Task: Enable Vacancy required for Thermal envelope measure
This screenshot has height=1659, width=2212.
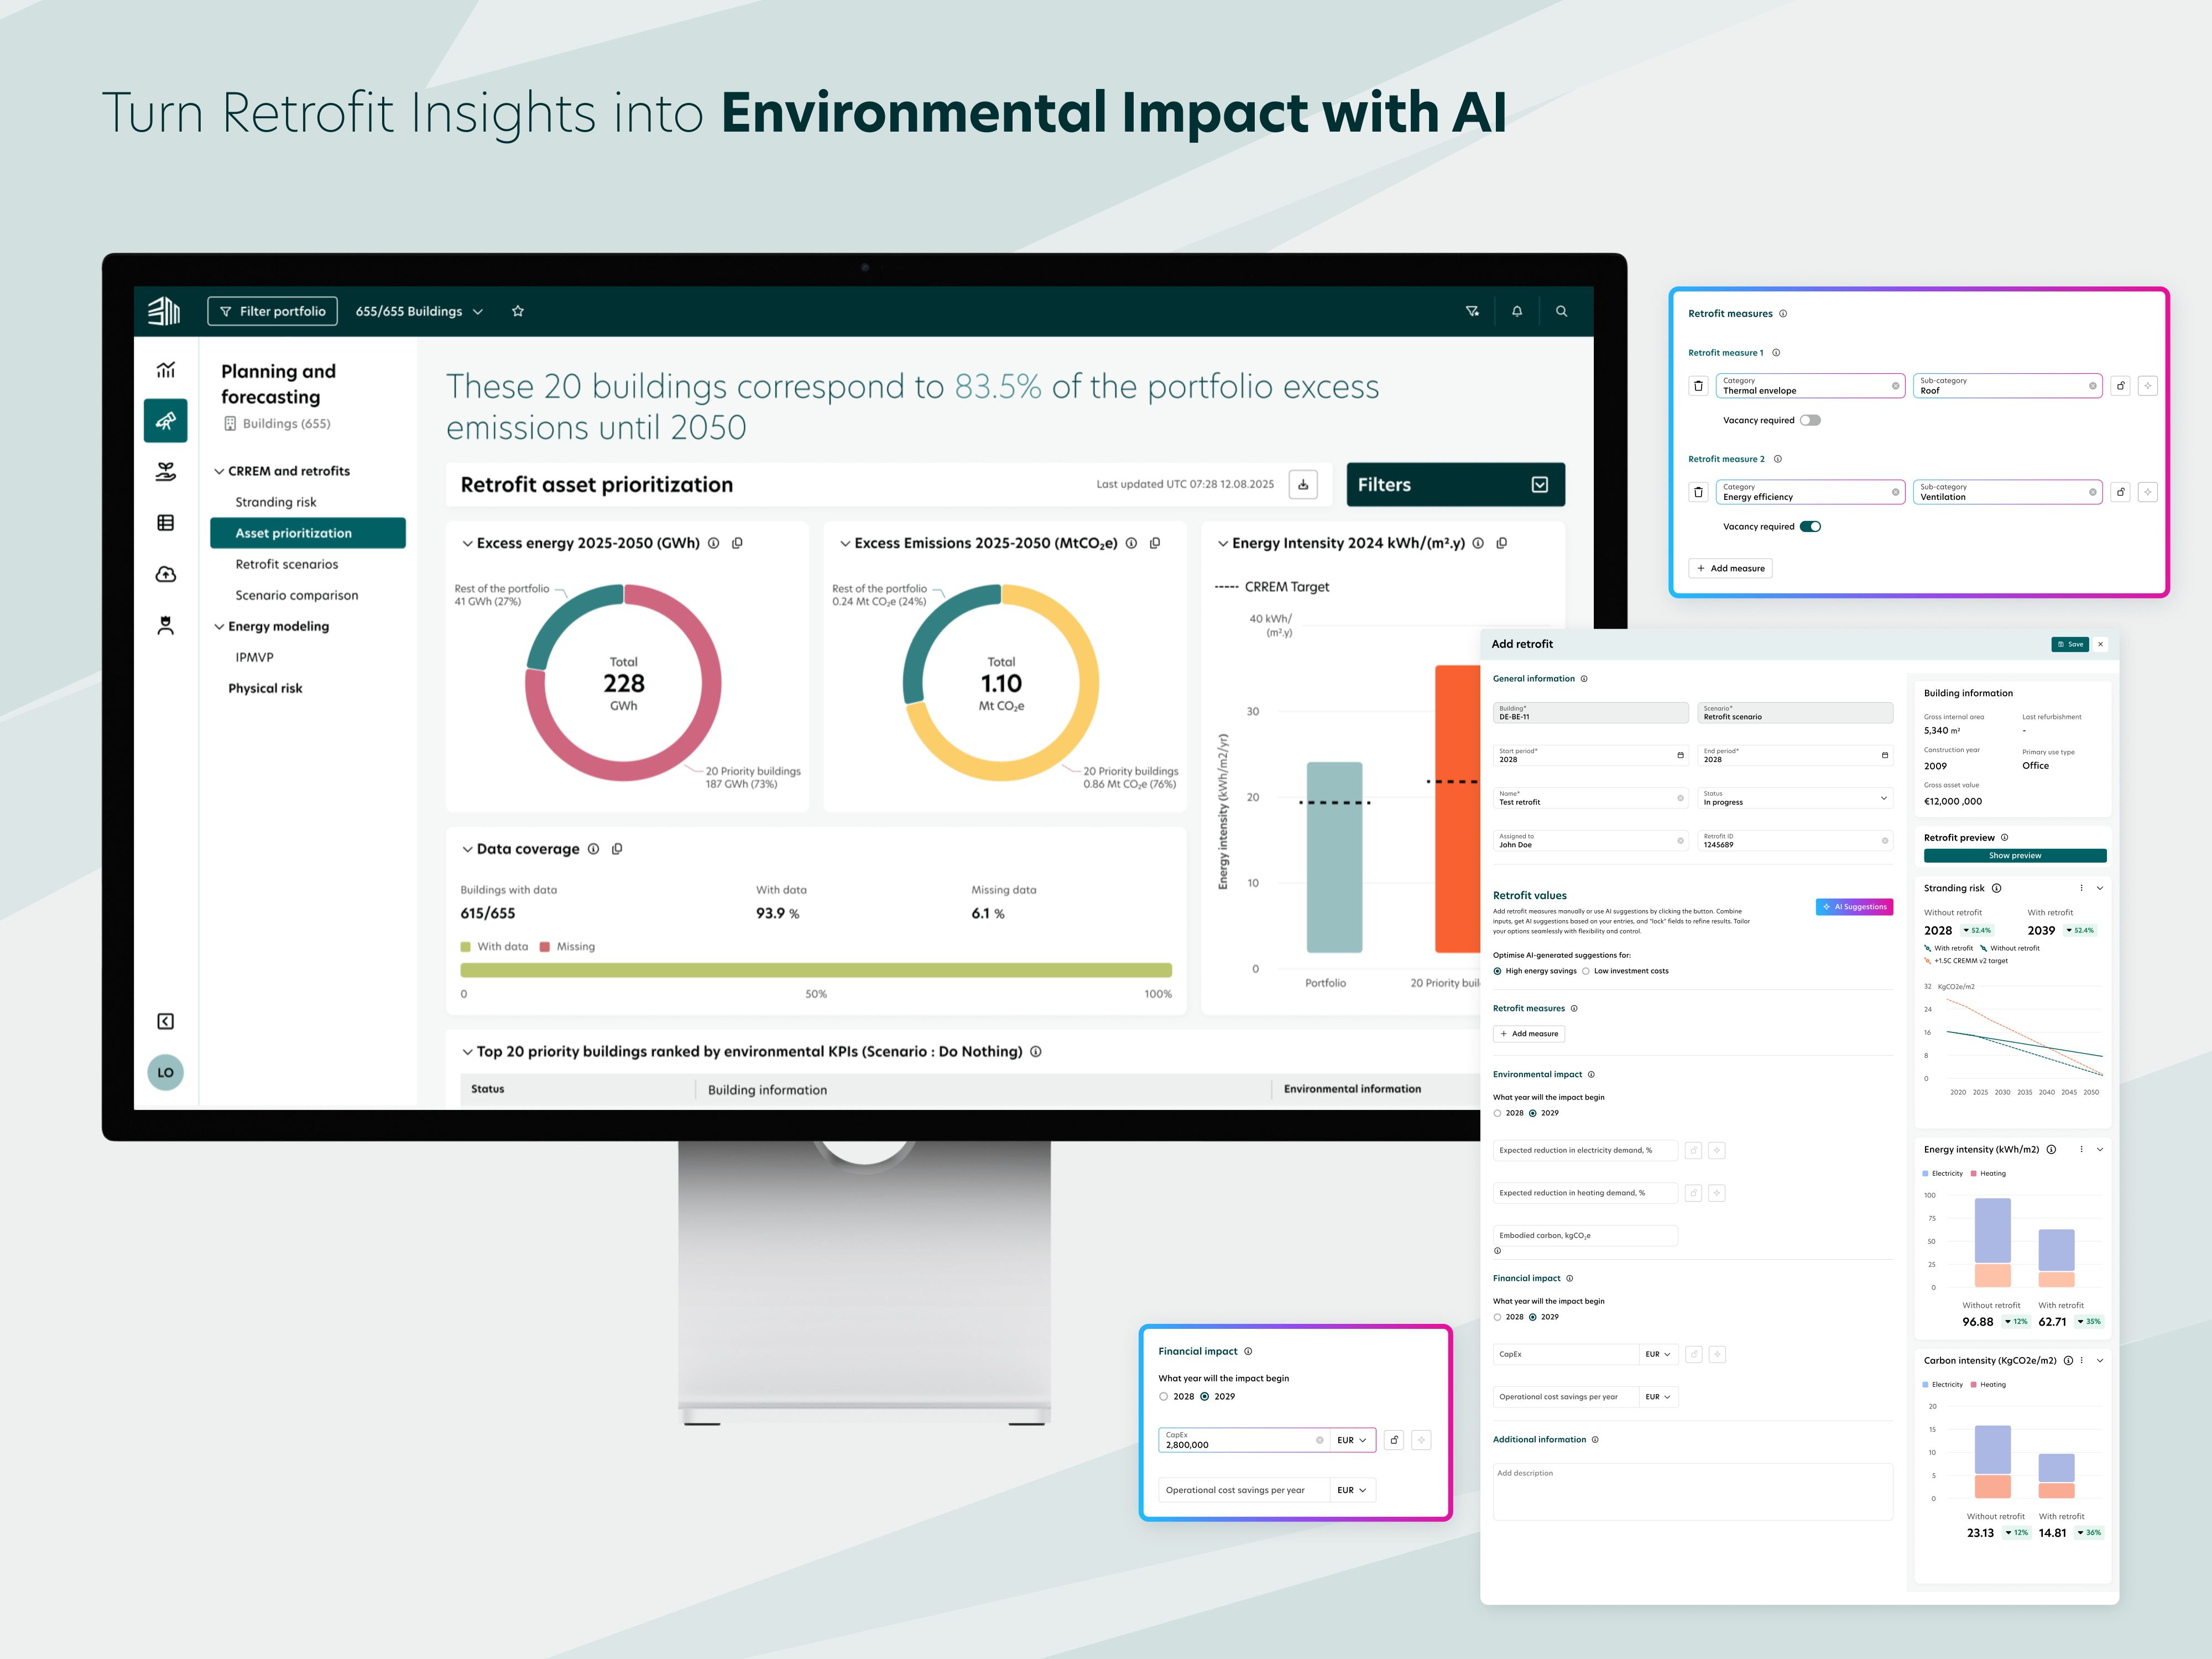Action: 1810,420
